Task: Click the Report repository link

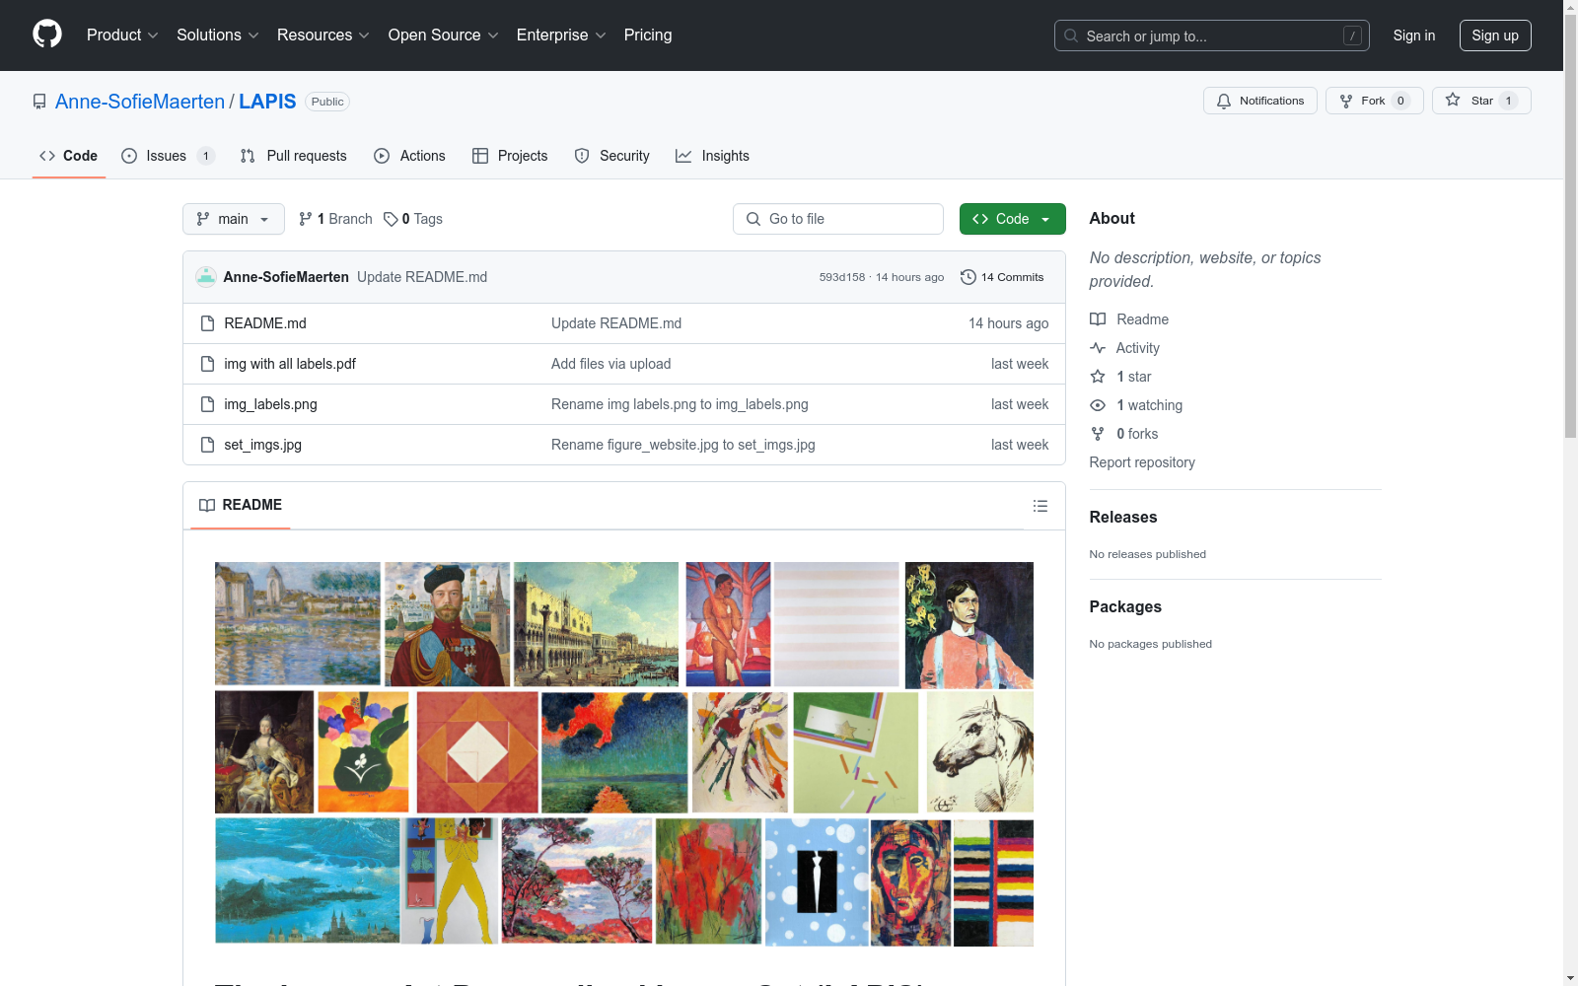Action: pyautogui.click(x=1142, y=462)
